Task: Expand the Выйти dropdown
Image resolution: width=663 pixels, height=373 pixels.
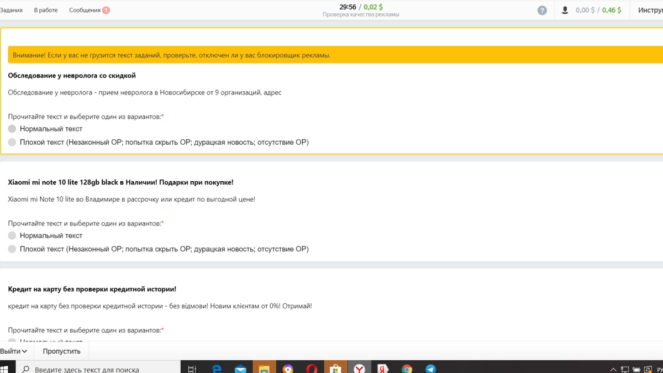Action: pyautogui.click(x=13, y=351)
